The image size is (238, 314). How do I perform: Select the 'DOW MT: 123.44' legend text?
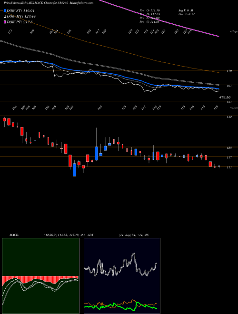pyautogui.click(x=21, y=17)
